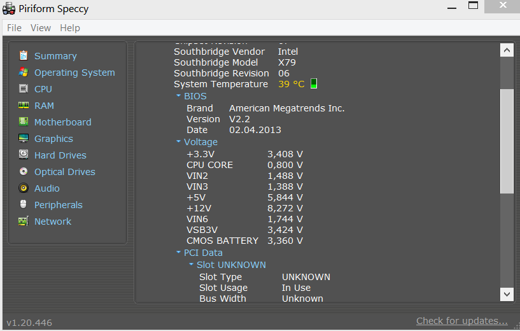Click the Peripherals mouse icon
The image size is (520, 331).
point(23,204)
